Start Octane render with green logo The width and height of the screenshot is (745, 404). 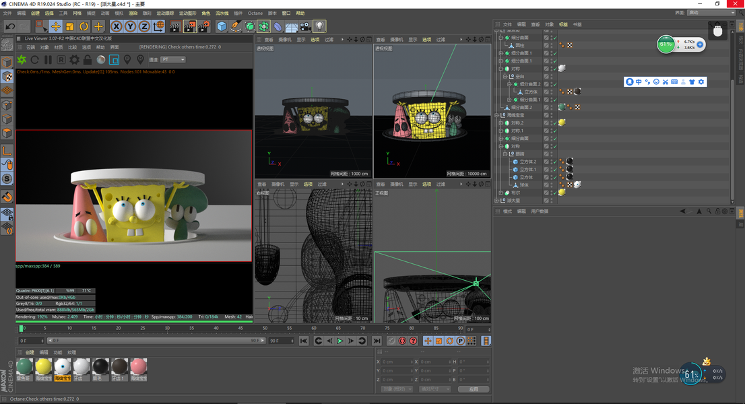pos(22,60)
